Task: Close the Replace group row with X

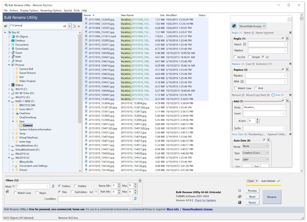Action: click(x=290, y=64)
